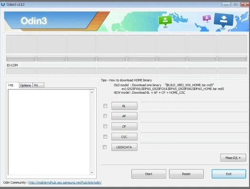
Task: Click the purple download icon in banner
Action: coord(207,18)
